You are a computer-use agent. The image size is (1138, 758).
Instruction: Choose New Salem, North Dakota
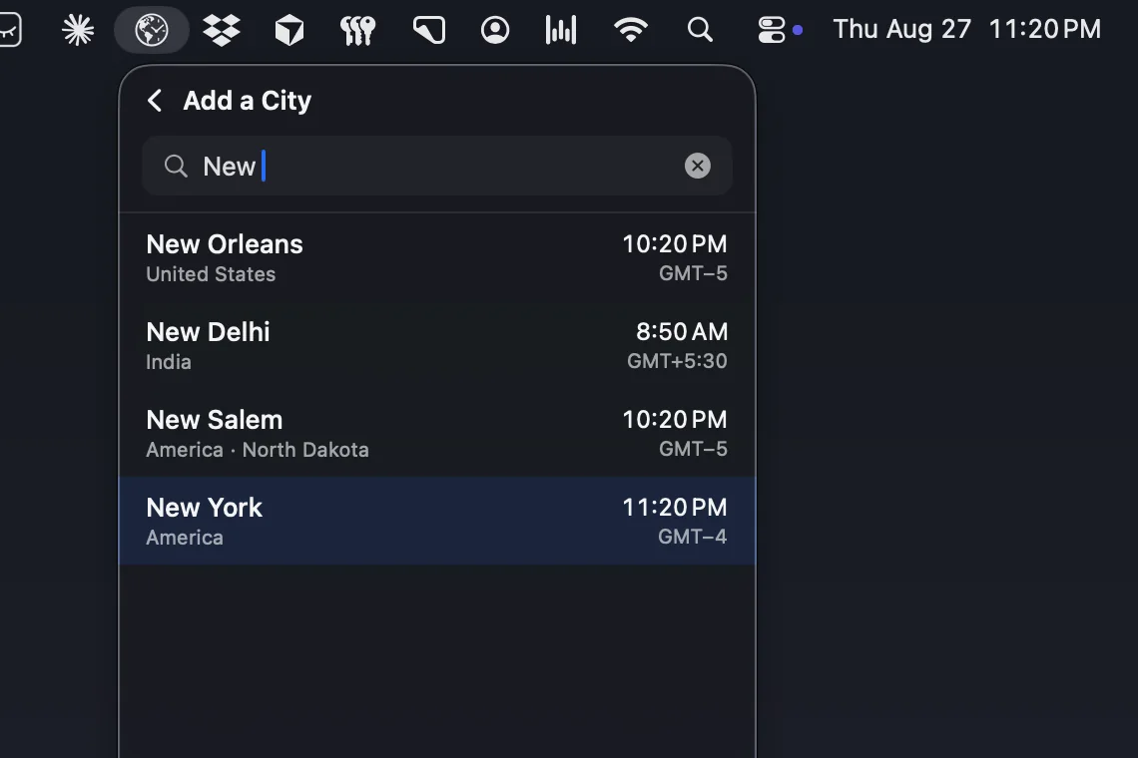click(437, 434)
